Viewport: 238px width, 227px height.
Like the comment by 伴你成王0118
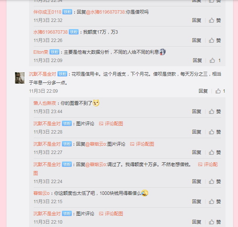tap(215, 20)
